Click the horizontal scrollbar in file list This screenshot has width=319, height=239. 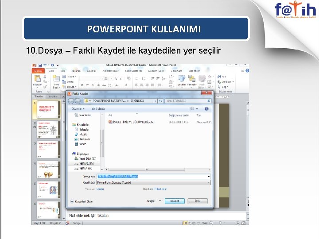pyautogui.click(x=147, y=169)
